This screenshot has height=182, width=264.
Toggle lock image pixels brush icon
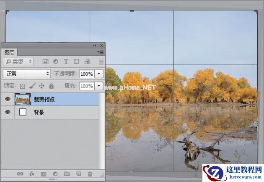[x=32, y=86]
